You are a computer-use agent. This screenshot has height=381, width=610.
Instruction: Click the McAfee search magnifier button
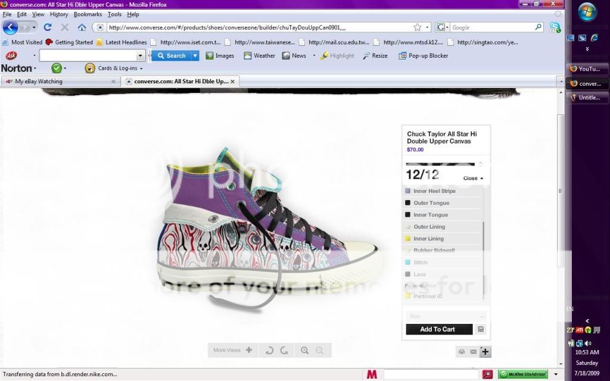click(x=487, y=374)
